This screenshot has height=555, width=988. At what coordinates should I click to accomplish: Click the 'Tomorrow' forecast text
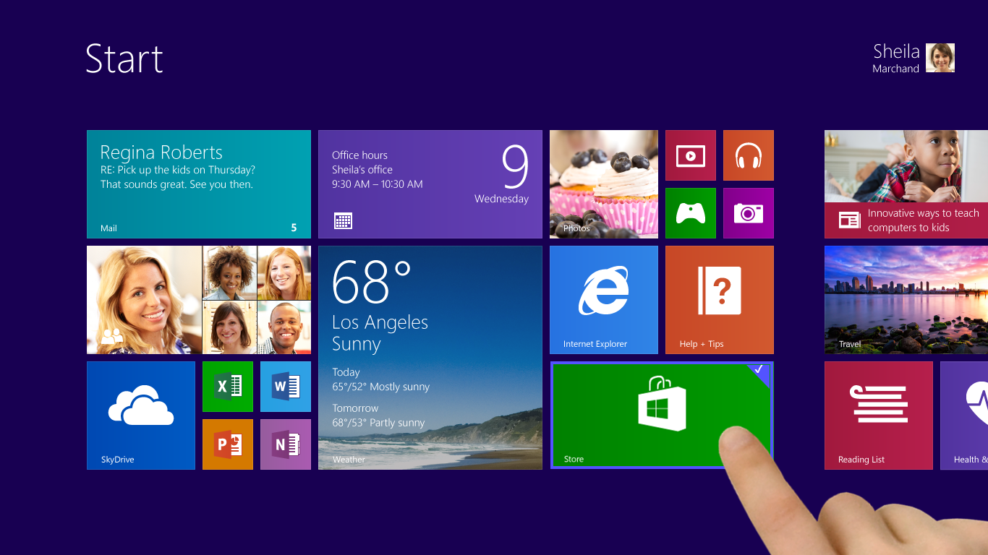355,408
